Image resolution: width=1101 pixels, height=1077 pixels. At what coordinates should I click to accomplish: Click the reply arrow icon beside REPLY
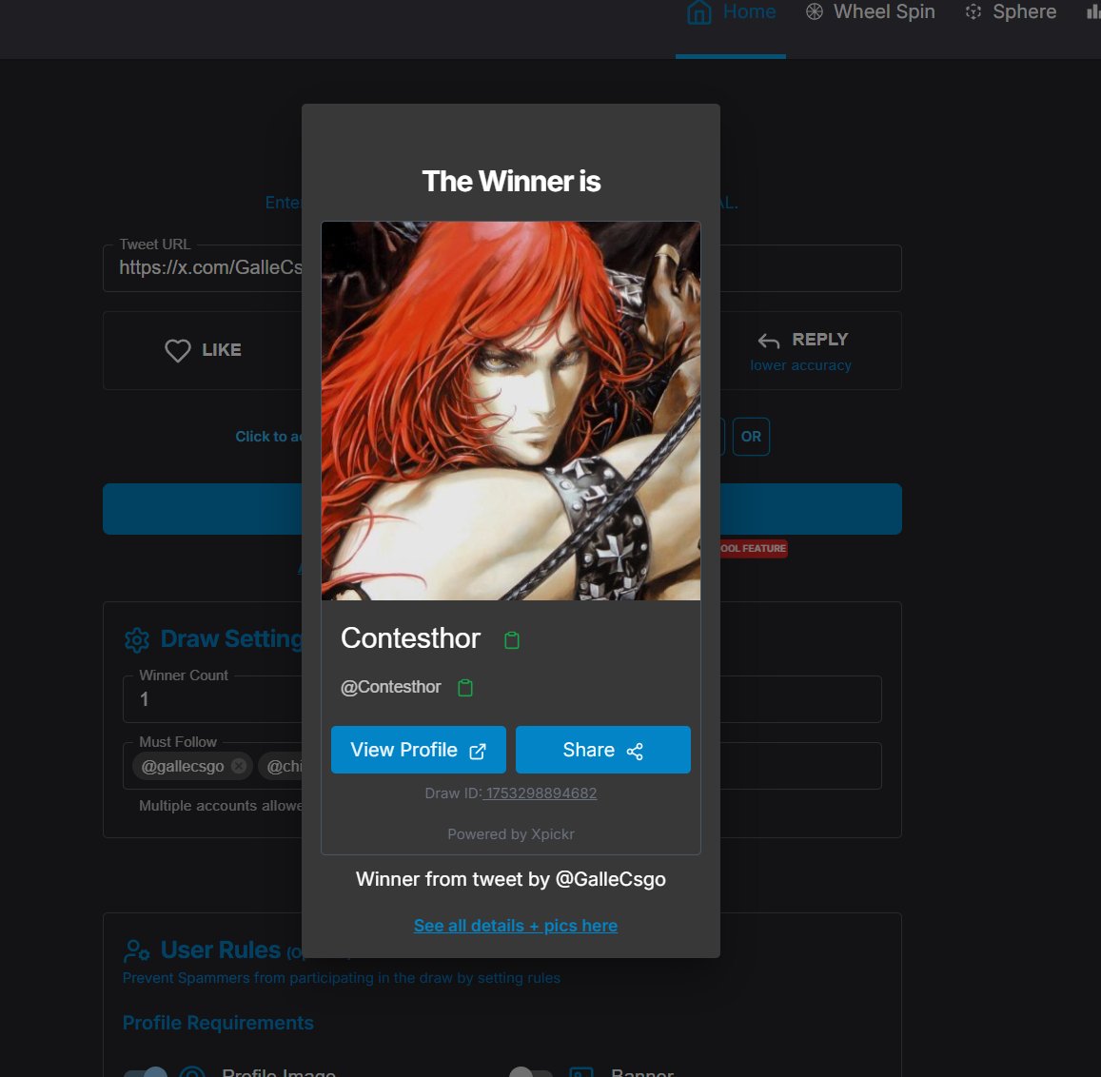coord(768,340)
